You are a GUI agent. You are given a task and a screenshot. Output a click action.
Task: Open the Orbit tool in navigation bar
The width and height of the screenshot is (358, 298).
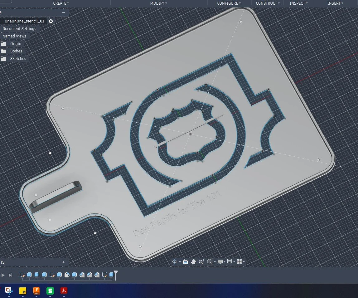pyautogui.click(x=175, y=262)
